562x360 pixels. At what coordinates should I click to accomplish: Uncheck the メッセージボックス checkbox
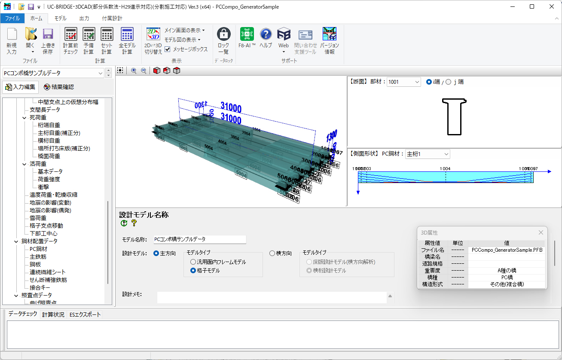pos(168,49)
